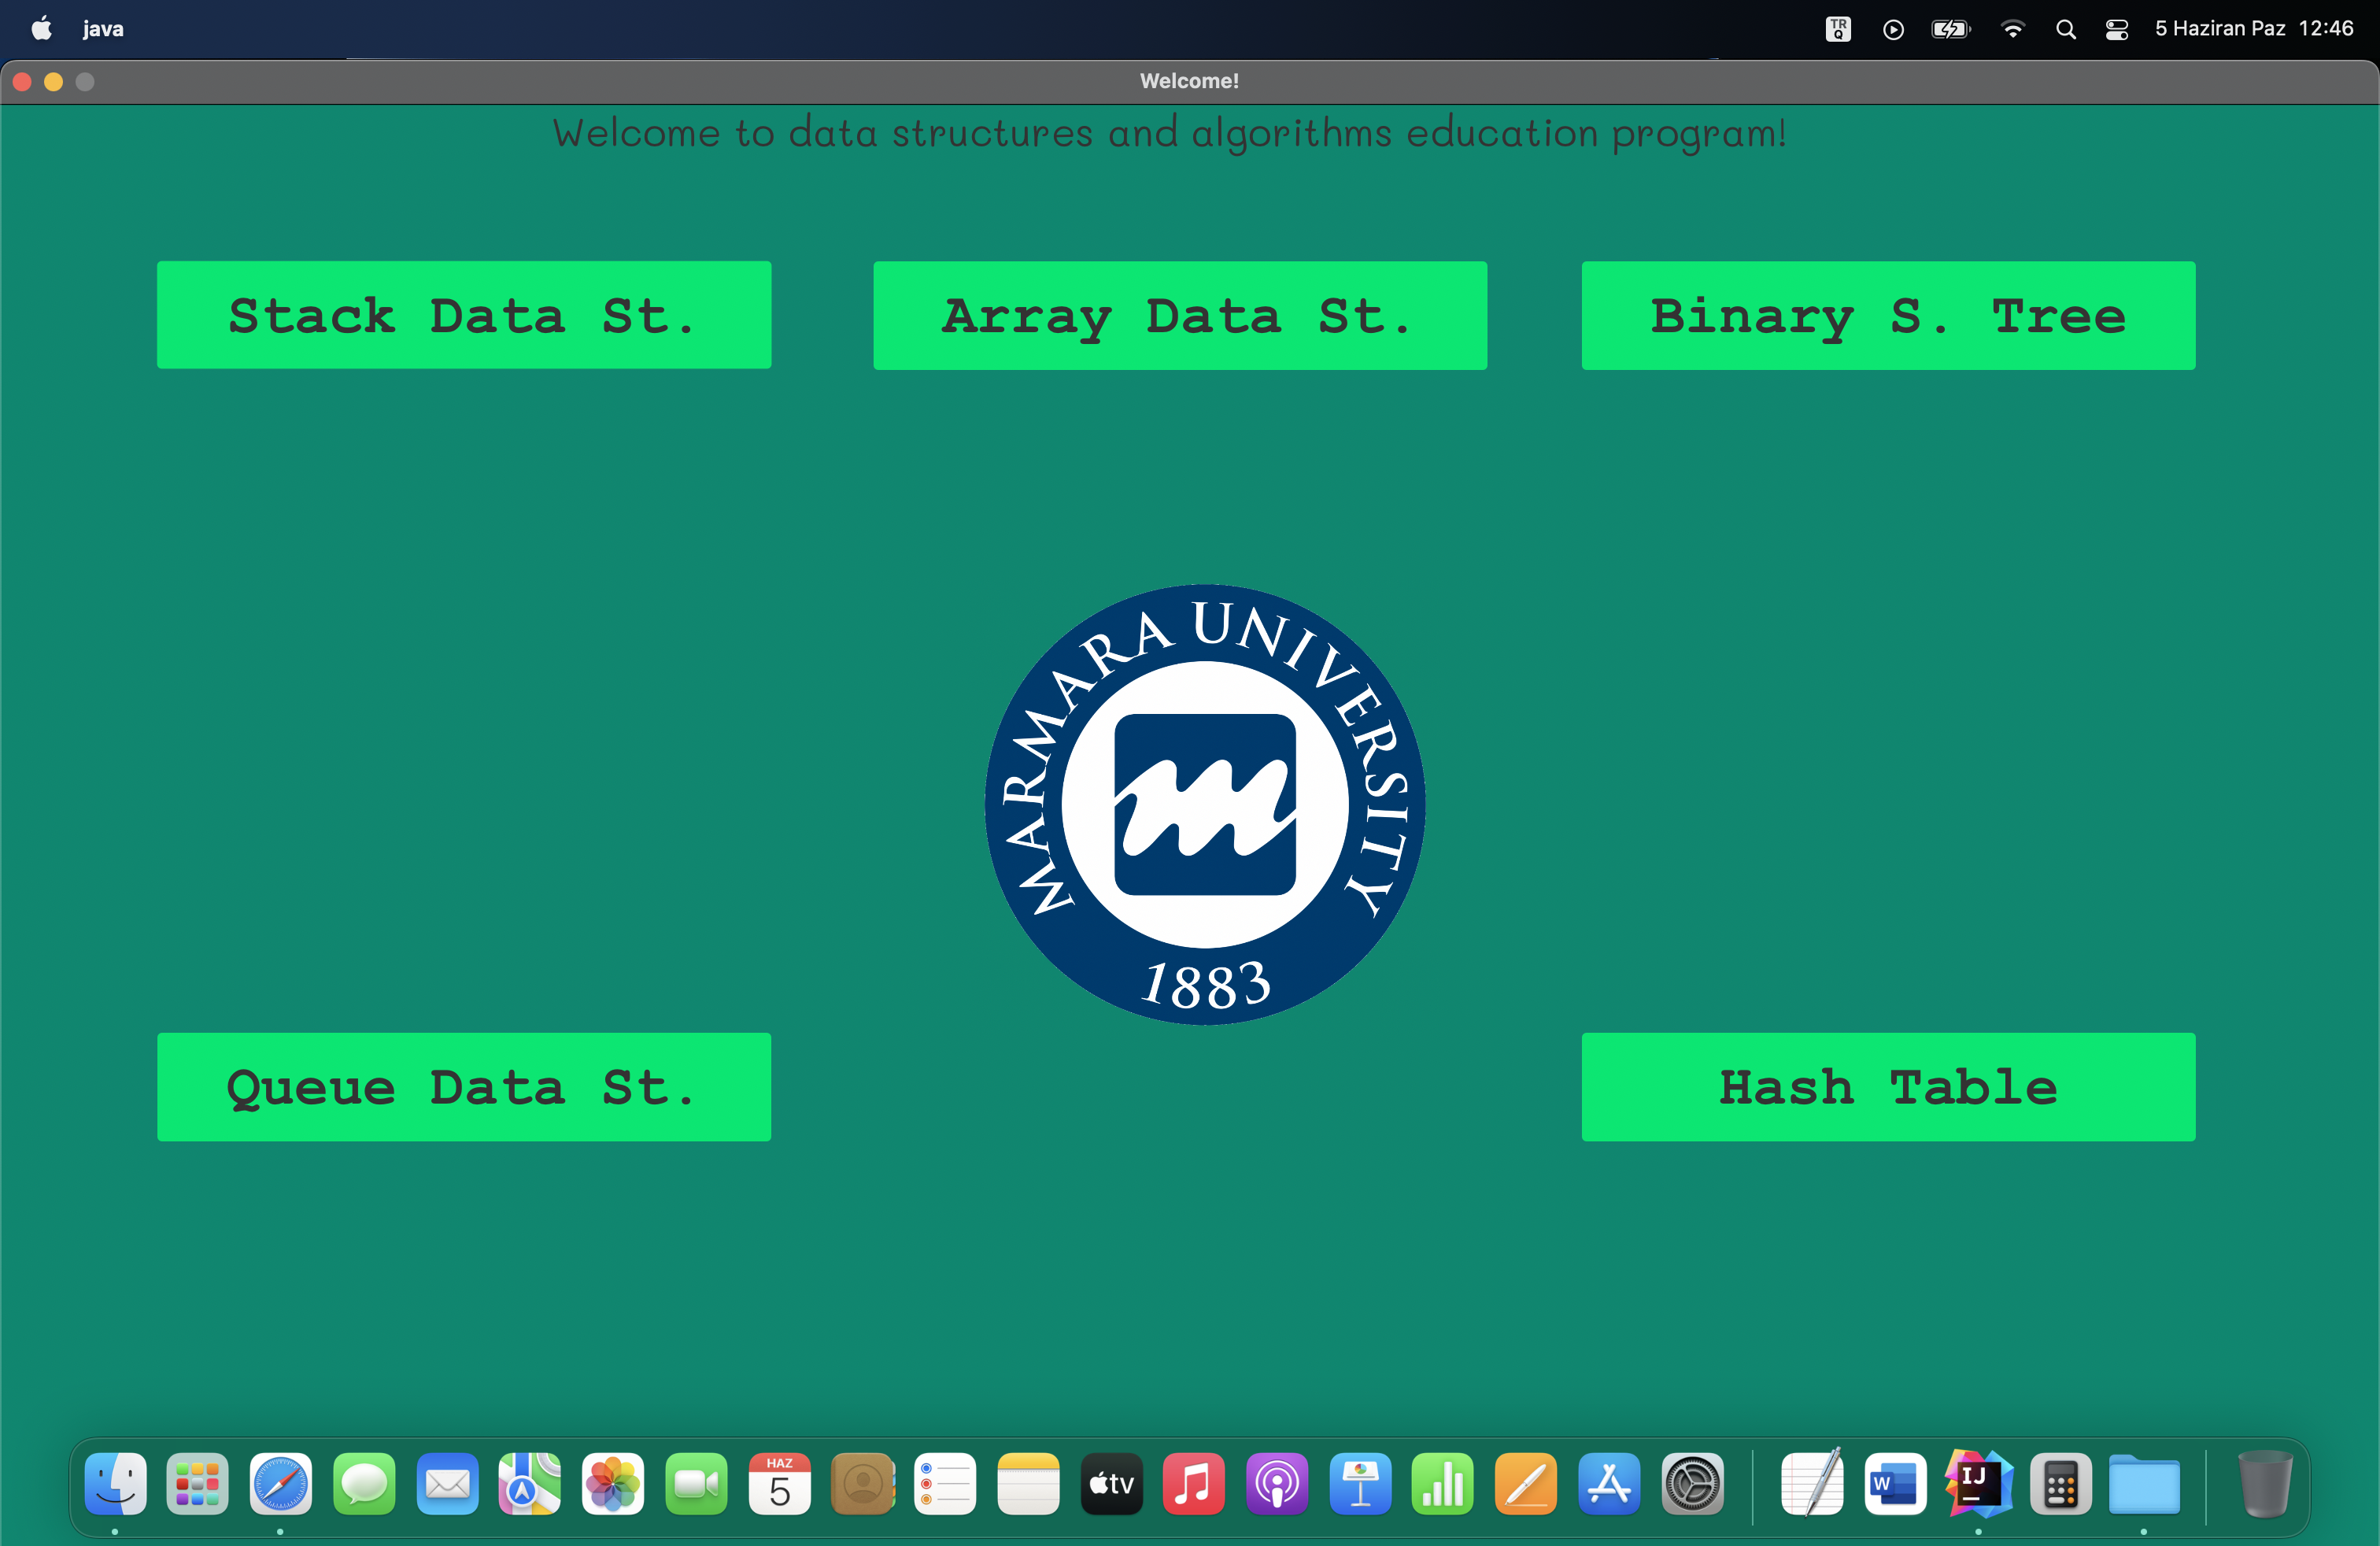Open Spotlight search magnifier

2066,29
